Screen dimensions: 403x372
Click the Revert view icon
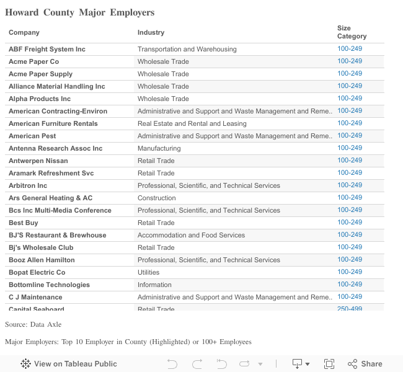tap(221, 364)
